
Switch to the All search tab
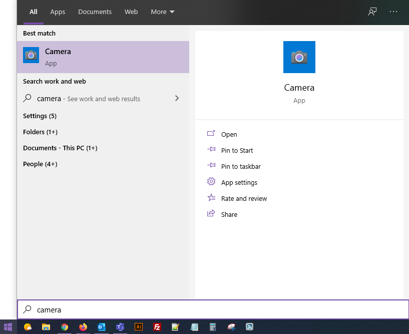coord(34,12)
